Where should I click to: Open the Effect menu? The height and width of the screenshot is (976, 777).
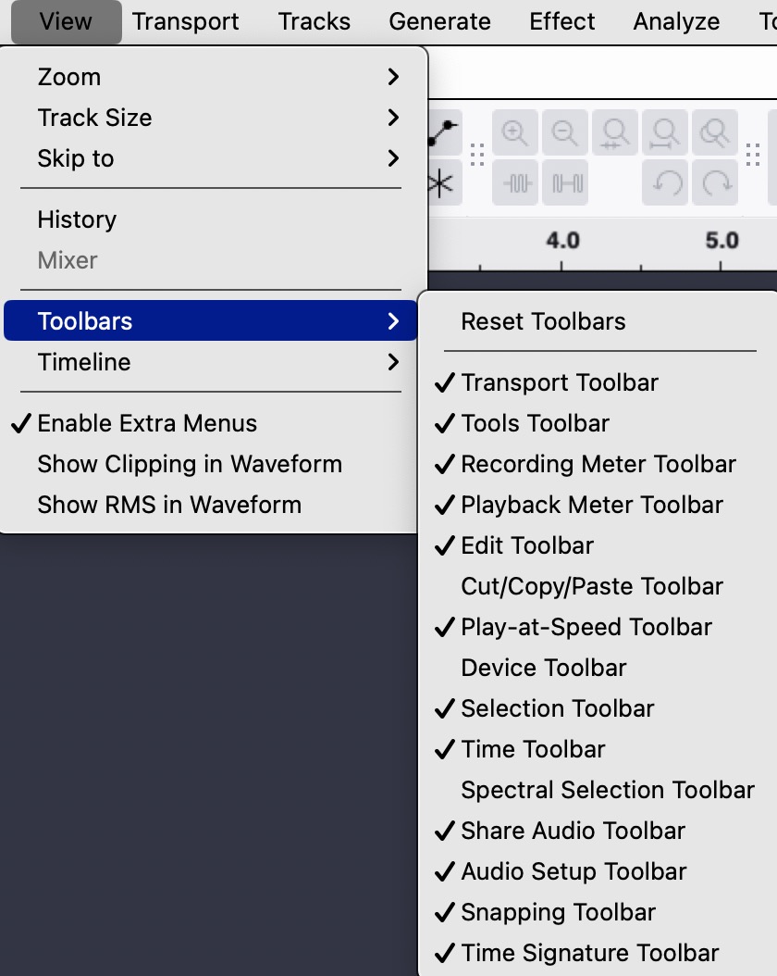click(562, 21)
